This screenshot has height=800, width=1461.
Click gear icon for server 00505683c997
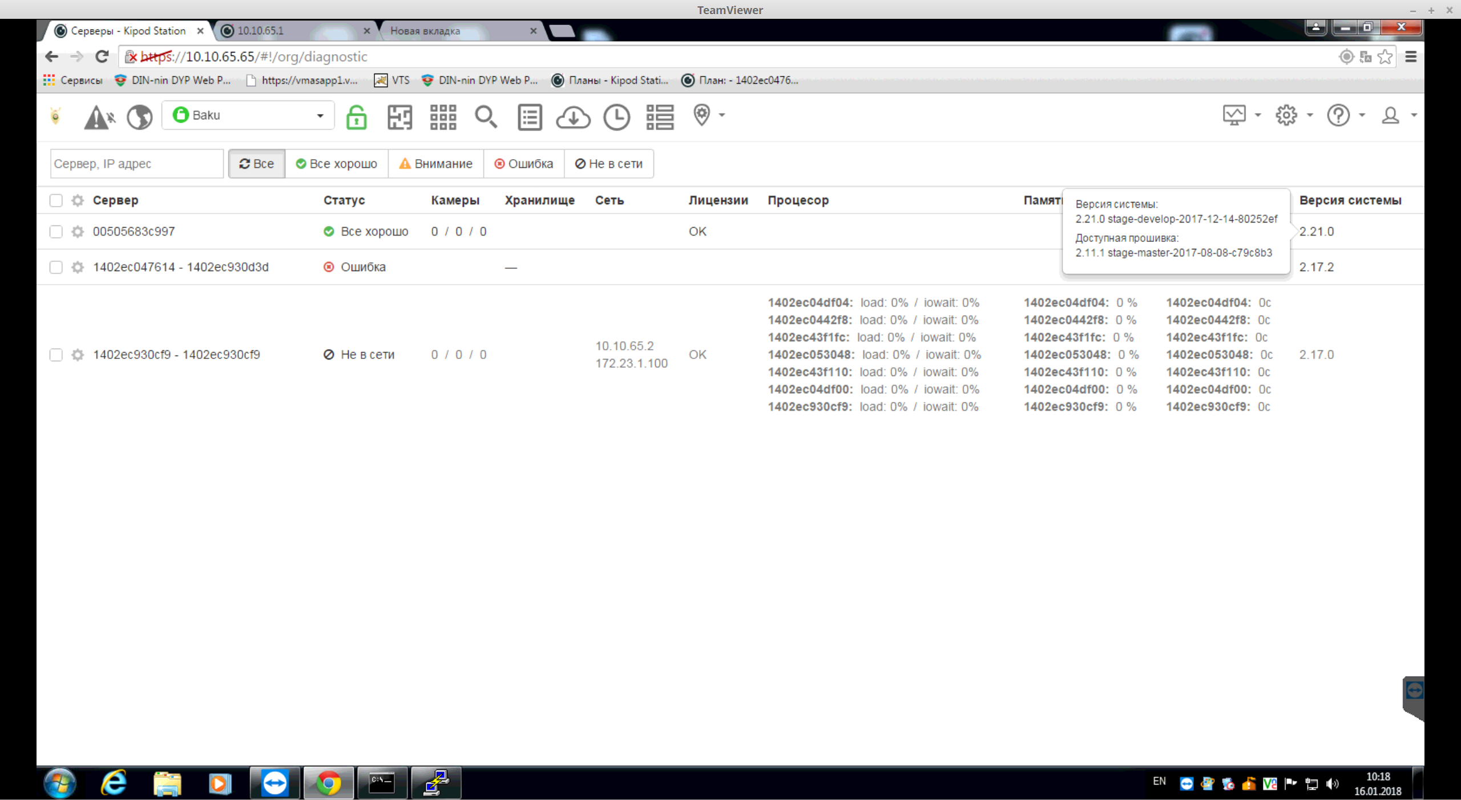[x=78, y=232]
